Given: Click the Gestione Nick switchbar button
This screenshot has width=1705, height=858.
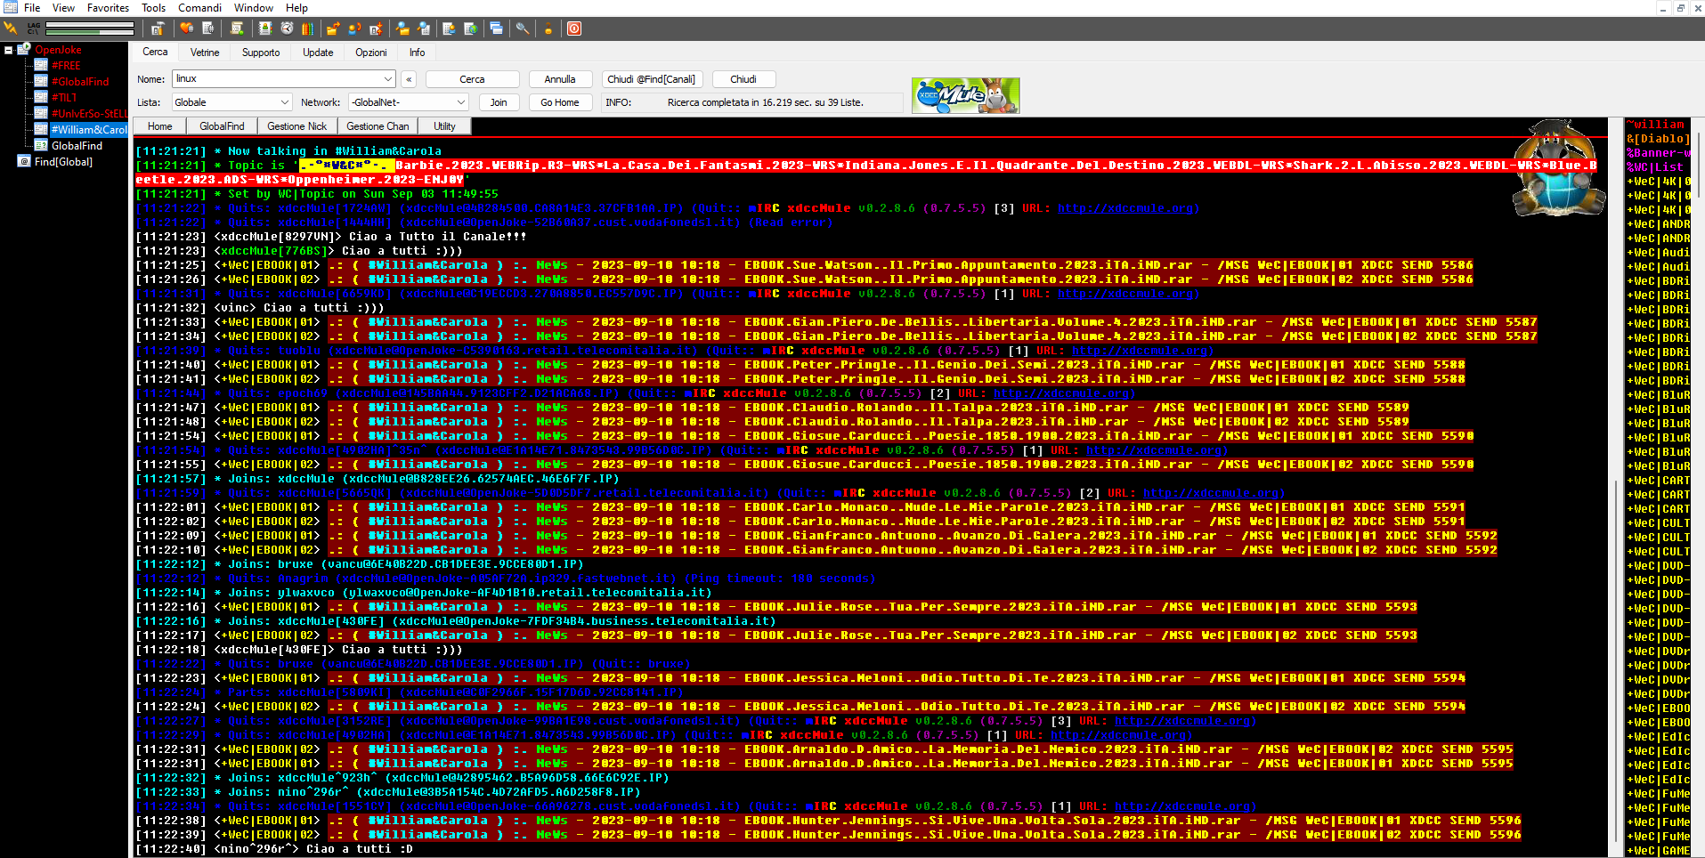Looking at the screenshot, I should pyautogui.click(x=297, y=126).
